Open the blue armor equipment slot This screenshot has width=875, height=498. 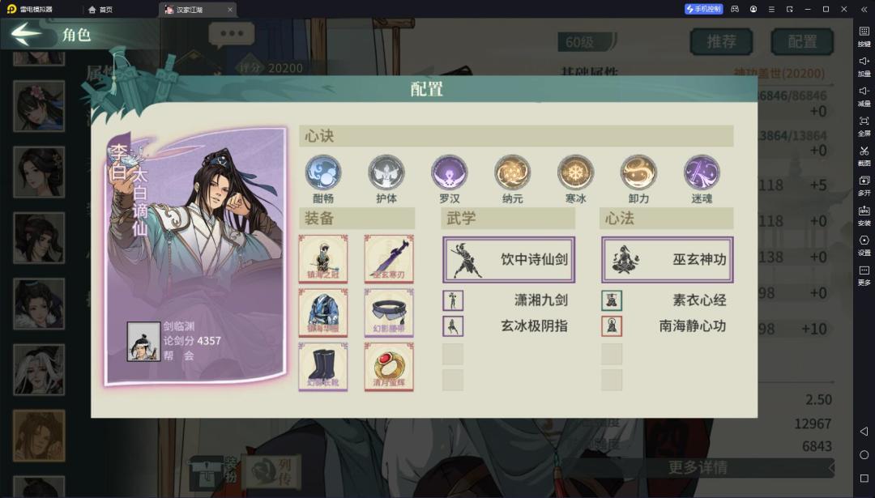click(x=323, y=313)
